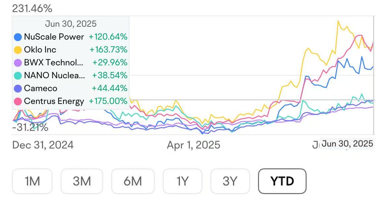The image size is (387, 201).
Task: Switch to the 3Y time range
Action: point(230,181)
